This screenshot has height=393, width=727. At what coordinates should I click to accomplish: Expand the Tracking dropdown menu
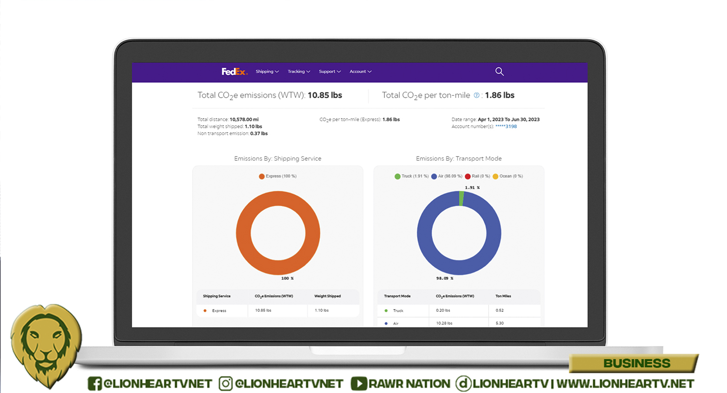click(x=299, y=72)
